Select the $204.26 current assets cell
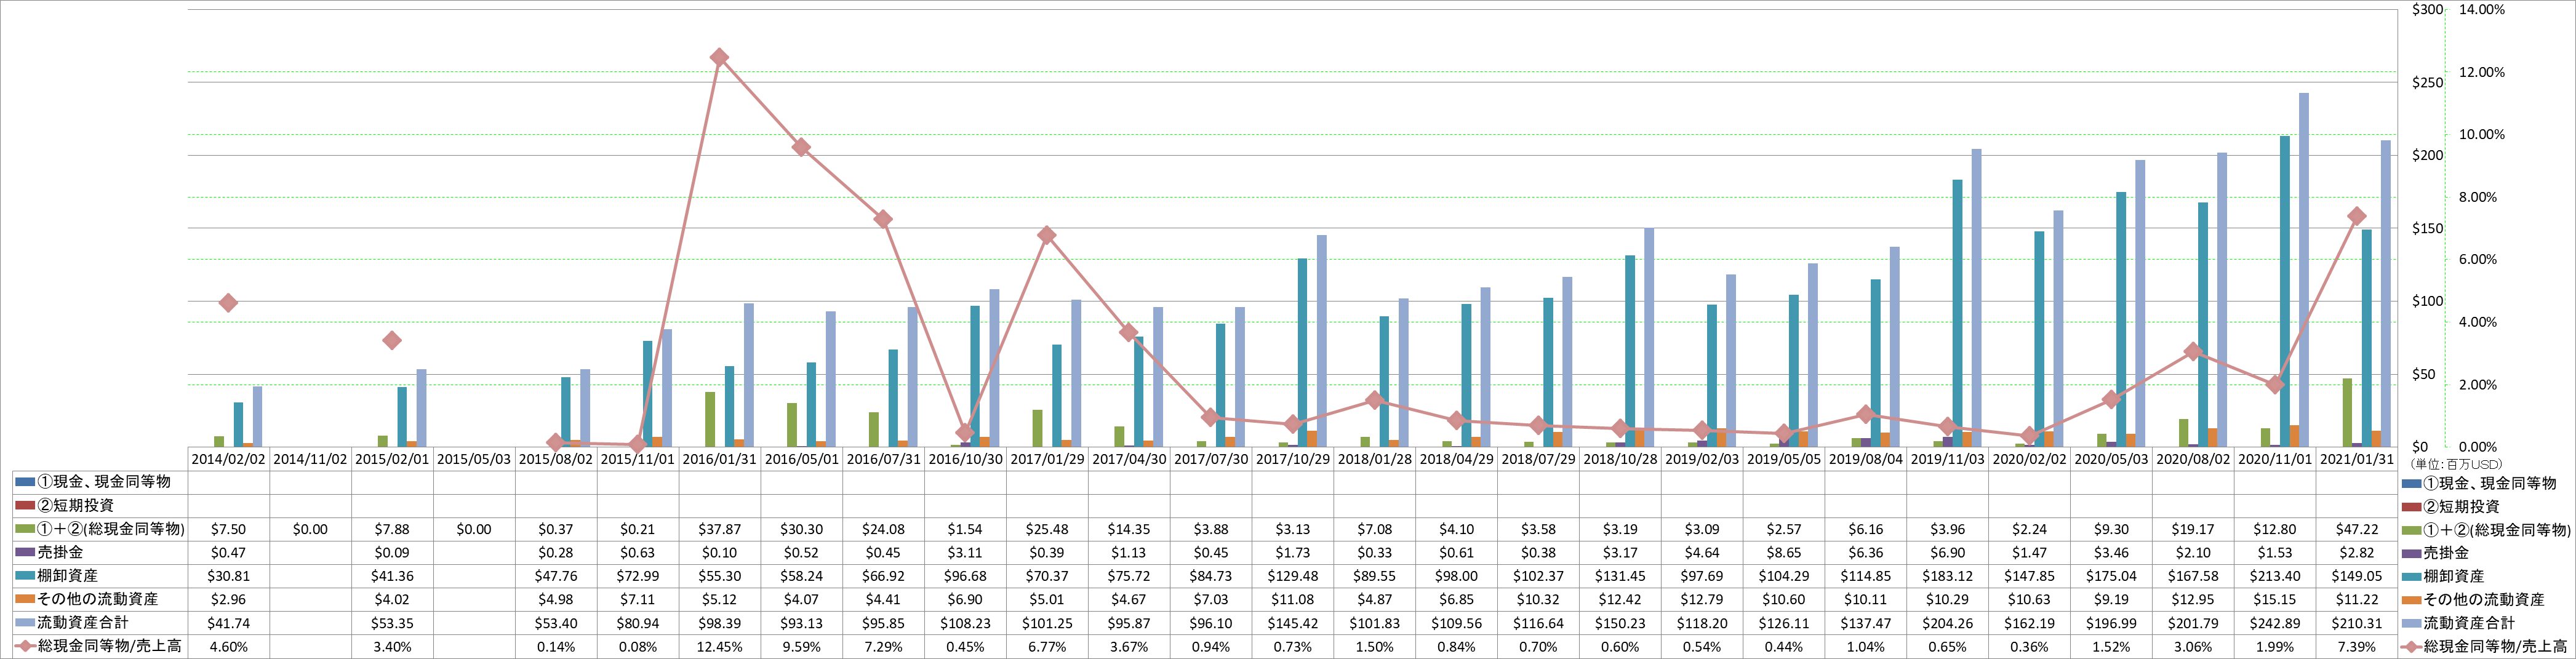 click(x=1947, y=623)
